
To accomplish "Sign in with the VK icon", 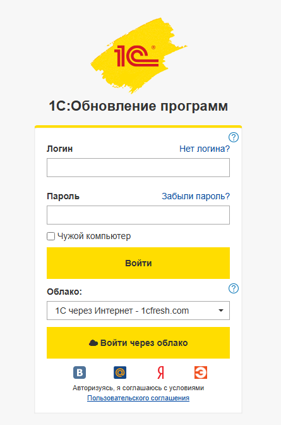I will [x=80, y=373].
